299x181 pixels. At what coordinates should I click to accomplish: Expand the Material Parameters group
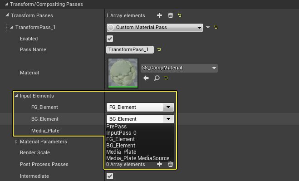[x=16, y=142]
